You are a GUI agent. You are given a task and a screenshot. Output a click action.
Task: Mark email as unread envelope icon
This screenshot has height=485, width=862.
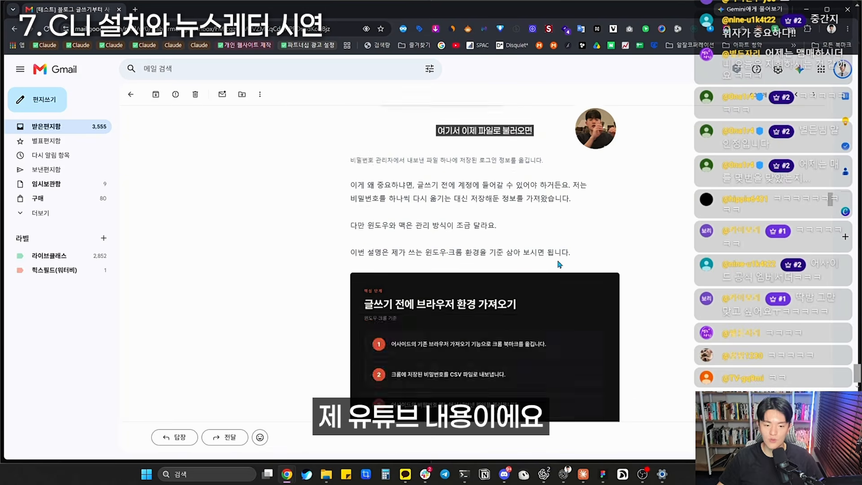[222, 94]
